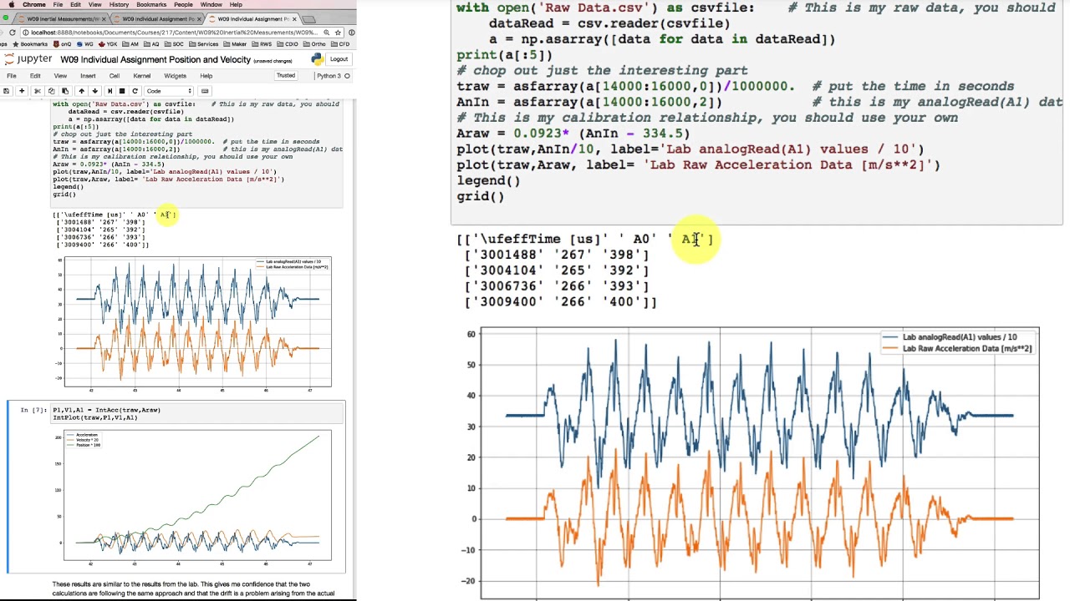This screenshot has height=601, width=1070.
Task: Open the Jupyter Cell menu
Action: coord(115,76)
